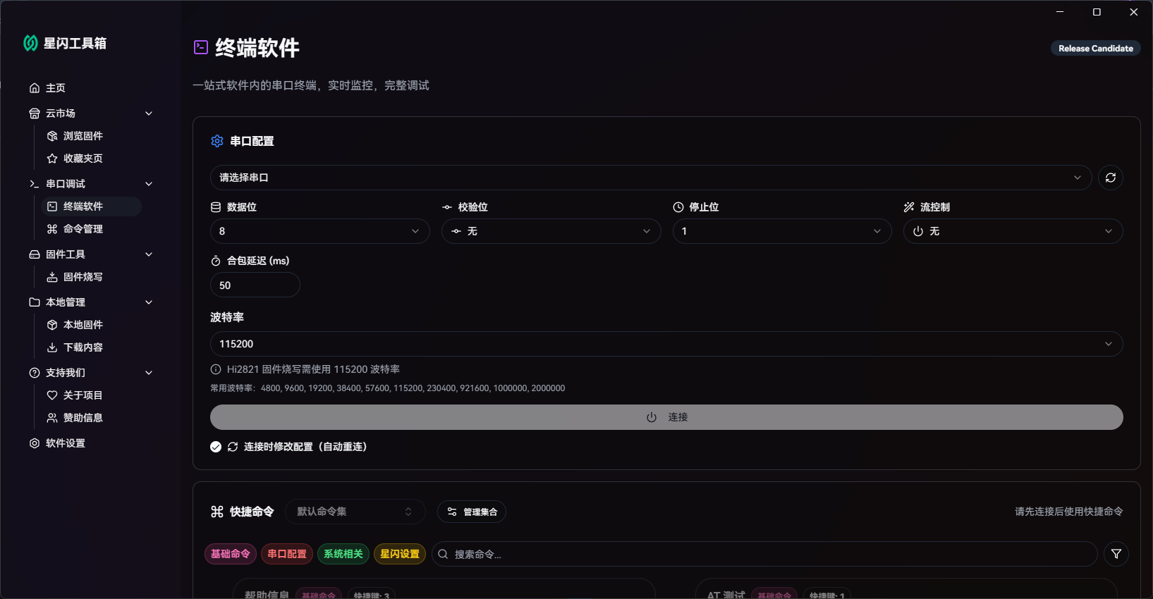Click the refresh serial ports icon
The height and width of the screenshot is (599, 1153).
1111,178
